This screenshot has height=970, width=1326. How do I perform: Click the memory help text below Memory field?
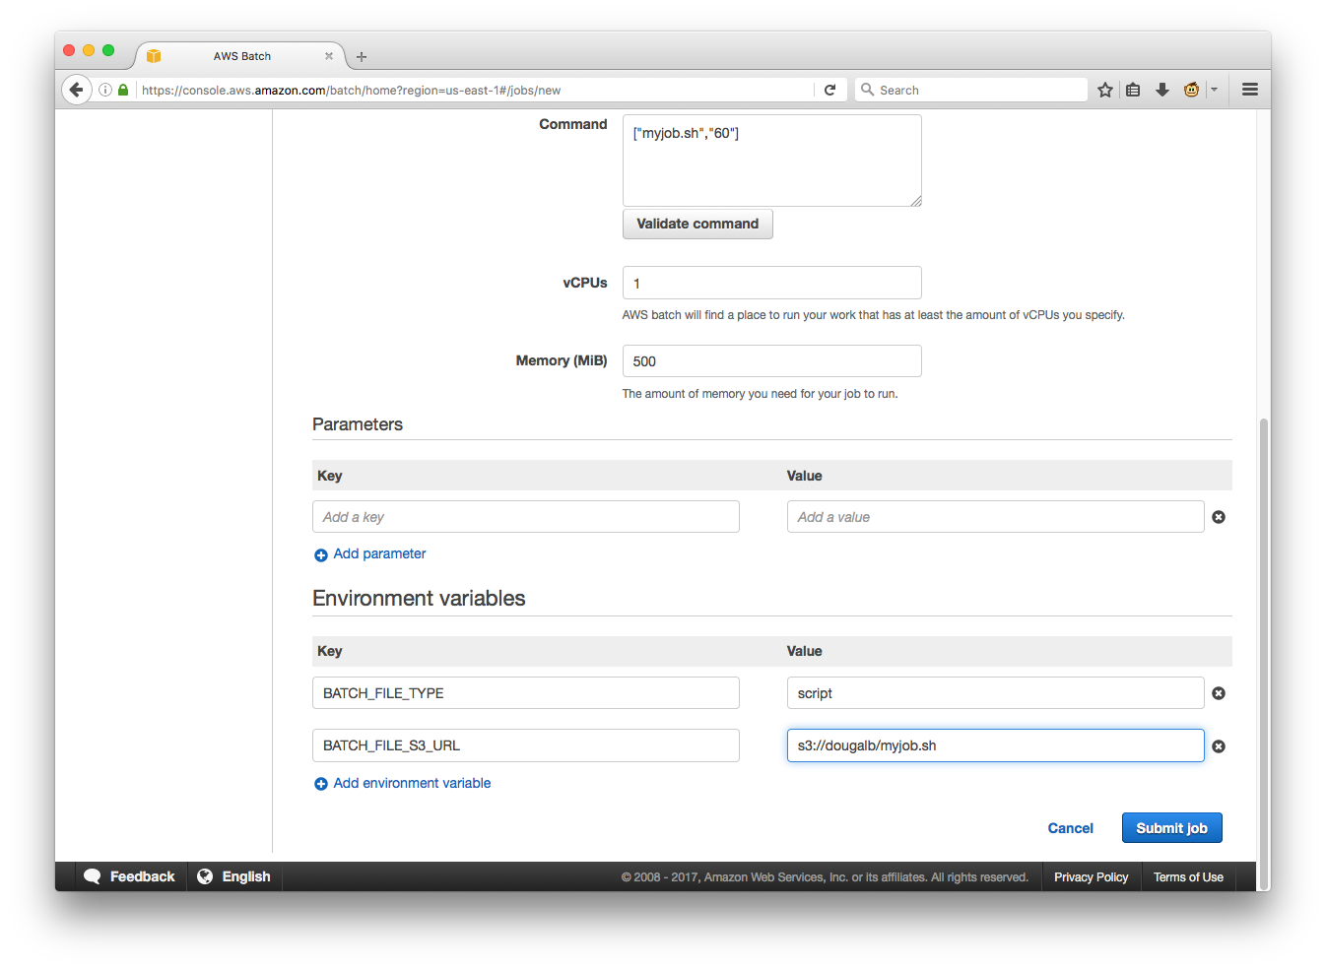(761, 394)
